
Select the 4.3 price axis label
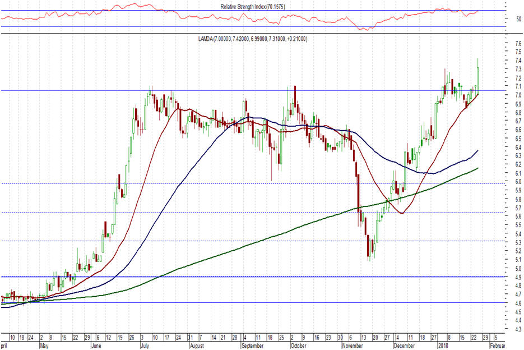click(x=518, y=329)
